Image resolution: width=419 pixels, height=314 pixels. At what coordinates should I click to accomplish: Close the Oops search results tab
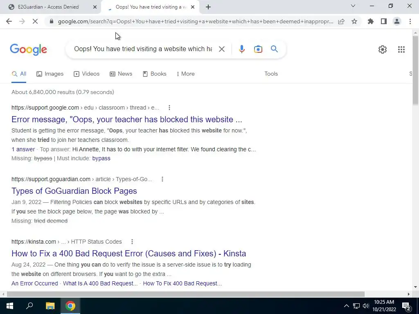pos(193,7)
